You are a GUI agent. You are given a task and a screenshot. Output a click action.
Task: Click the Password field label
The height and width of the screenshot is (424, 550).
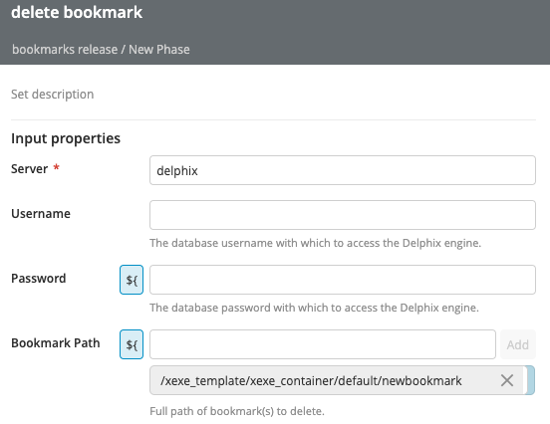39,279
